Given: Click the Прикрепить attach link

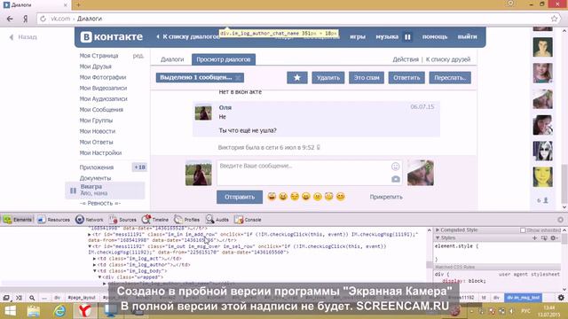Looking at the screenshot, I should [386, 197].
